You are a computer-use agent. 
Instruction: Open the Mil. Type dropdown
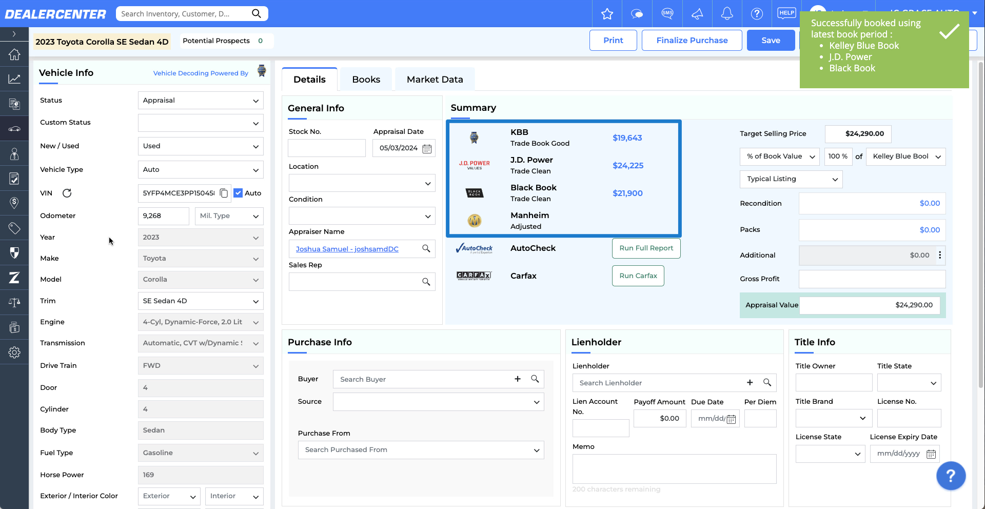229,216
